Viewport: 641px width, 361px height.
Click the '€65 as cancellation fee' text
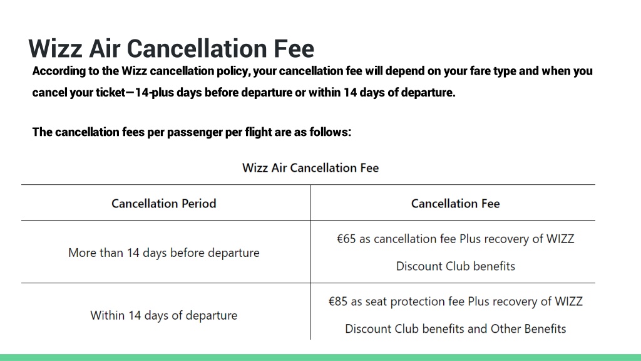396,239
